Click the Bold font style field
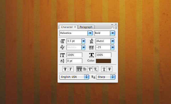Image resolution: width=171 pixels, height=104 pixels. tap(102, 33)
